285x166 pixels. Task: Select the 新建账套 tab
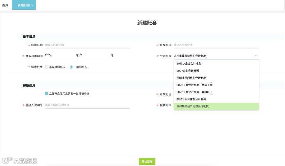[x=24, y=5]
